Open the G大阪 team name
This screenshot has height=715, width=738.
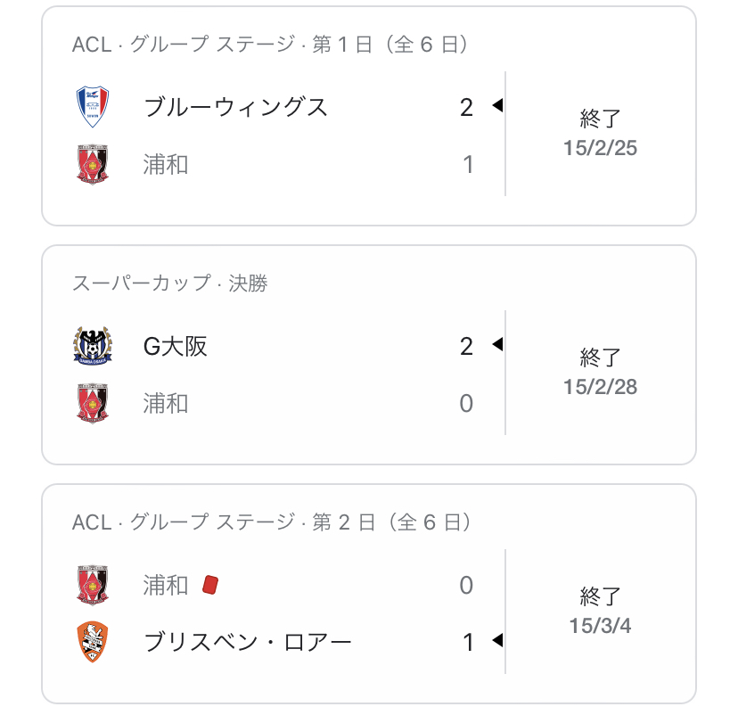[176, 346]
